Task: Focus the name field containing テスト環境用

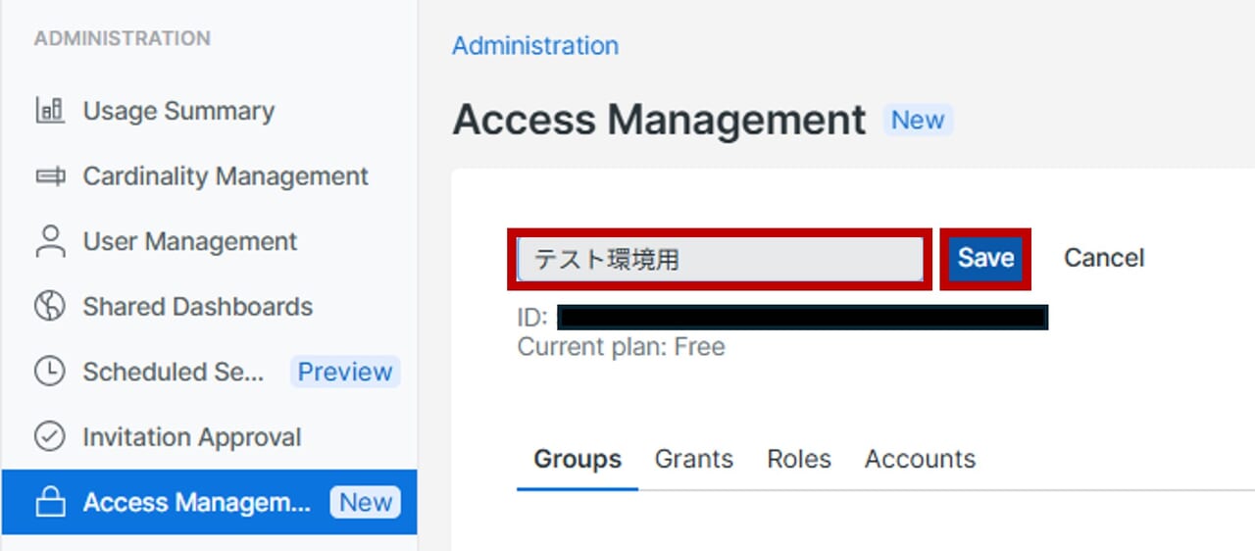Action: (721, 259)
